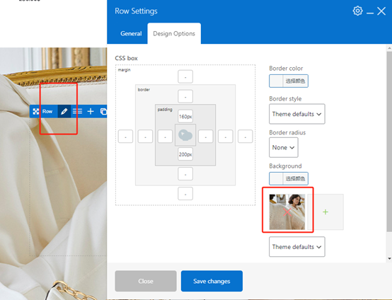
Task: Click the border left input field
Action: (145, 137)
